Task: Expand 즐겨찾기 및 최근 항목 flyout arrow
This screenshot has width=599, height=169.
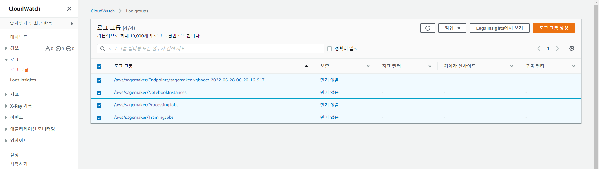Action: pos(72,24)
